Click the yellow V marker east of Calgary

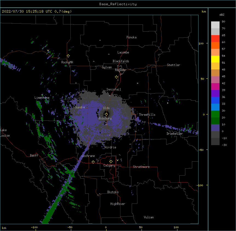[x=117, y=160]
